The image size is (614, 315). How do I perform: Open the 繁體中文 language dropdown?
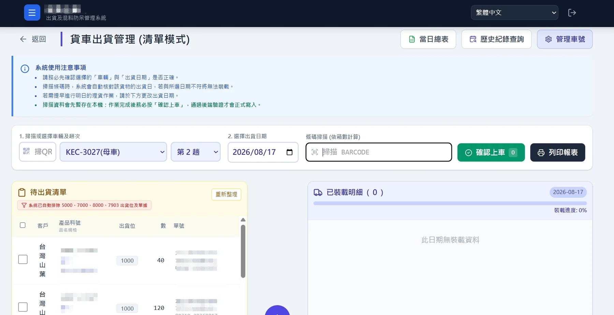click(x=514, y=13)
